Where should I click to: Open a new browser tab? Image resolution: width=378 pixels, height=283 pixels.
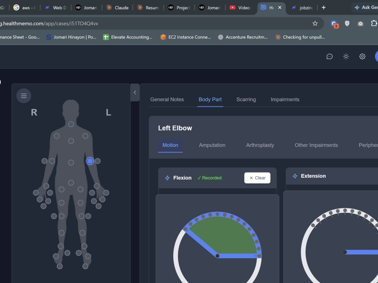point(324,8)
